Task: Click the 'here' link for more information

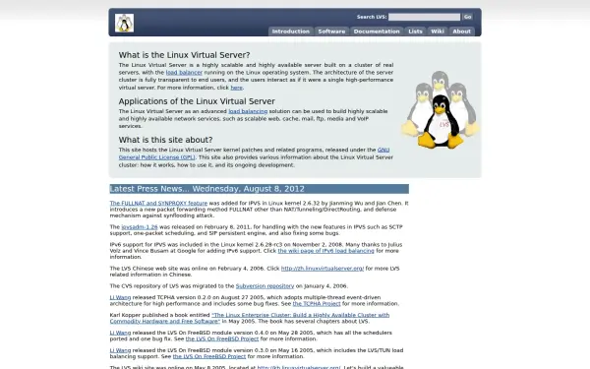Action: click(236, 88)
